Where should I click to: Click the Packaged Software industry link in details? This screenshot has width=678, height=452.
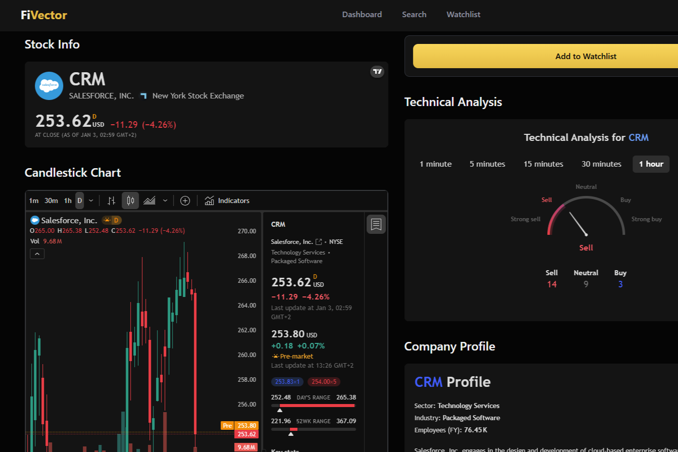pyautogui.click(x=296, y=261)
